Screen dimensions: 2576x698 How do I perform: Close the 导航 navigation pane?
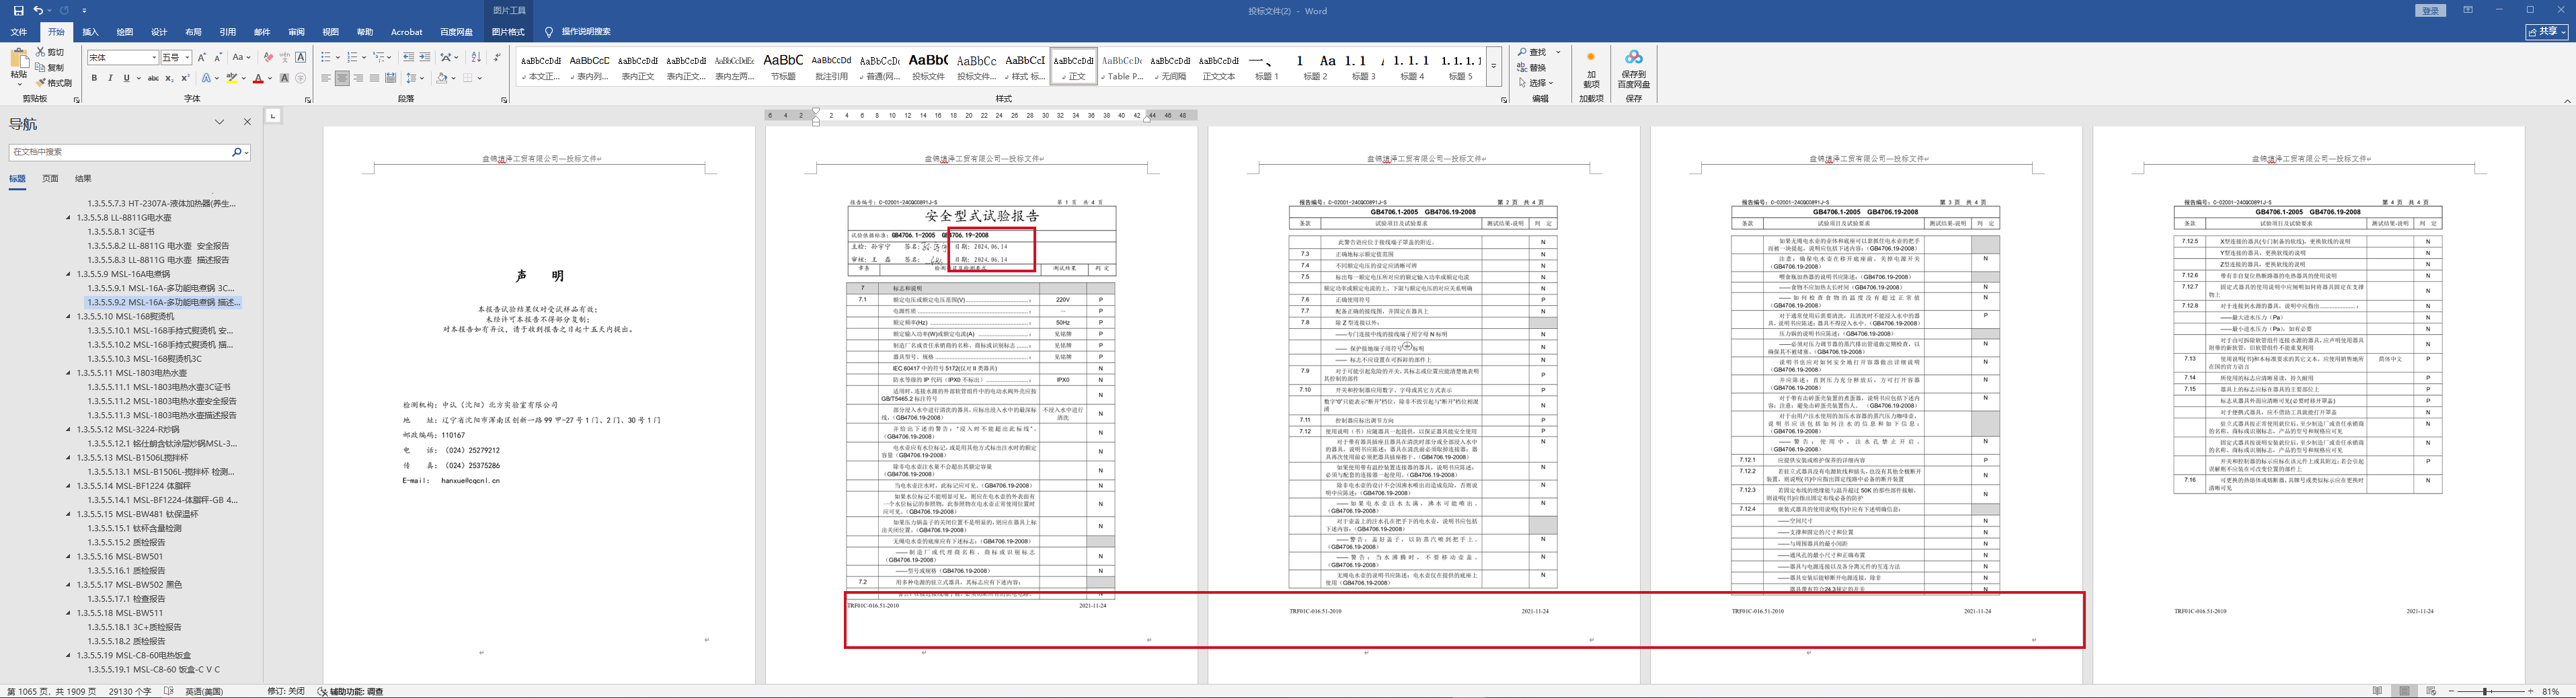(x=248, y=122)
